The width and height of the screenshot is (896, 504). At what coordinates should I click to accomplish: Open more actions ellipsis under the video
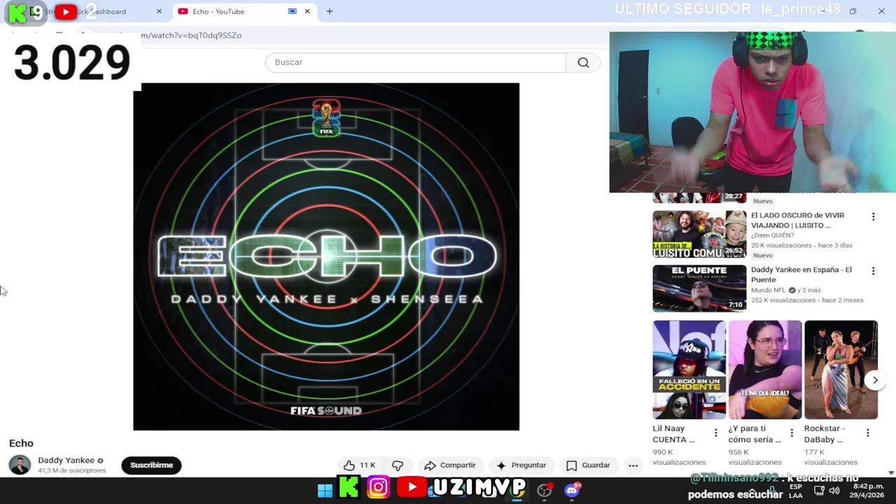tap(633, 465)
